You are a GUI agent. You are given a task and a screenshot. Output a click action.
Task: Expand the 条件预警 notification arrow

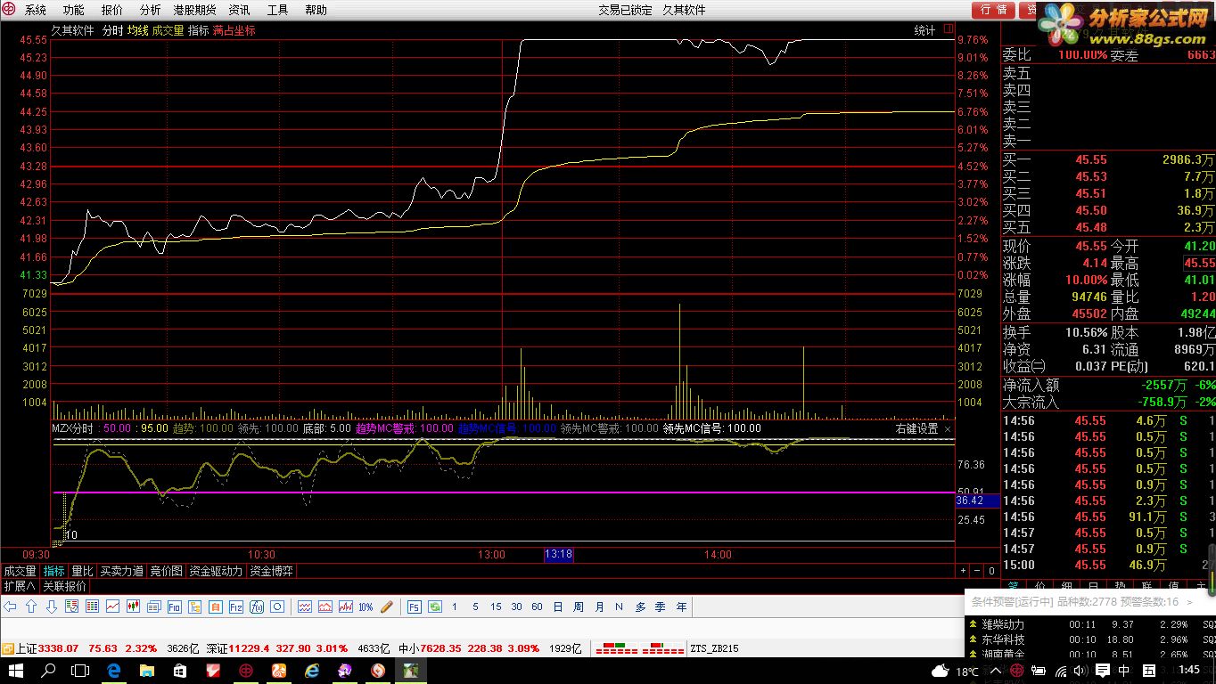(1188, 602)
